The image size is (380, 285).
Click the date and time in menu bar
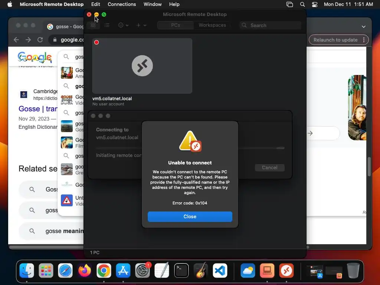348,4
